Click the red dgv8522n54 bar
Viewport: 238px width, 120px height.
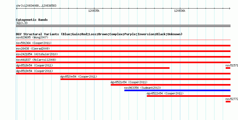tap(189, 96)
